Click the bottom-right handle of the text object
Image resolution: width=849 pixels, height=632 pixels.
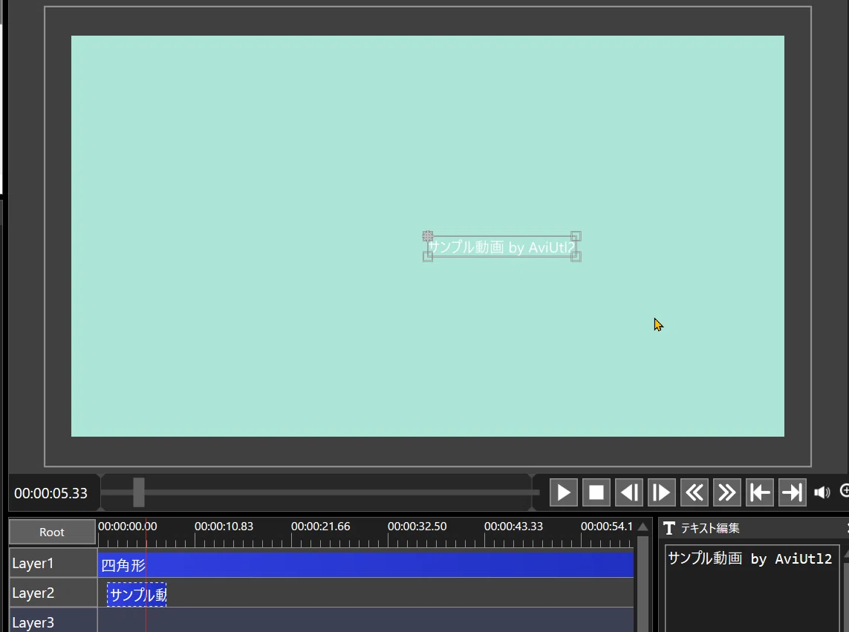click(x=576, y=257)
